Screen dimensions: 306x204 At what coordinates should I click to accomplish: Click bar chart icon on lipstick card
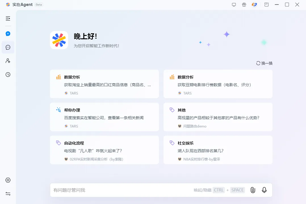coord(58,77)
